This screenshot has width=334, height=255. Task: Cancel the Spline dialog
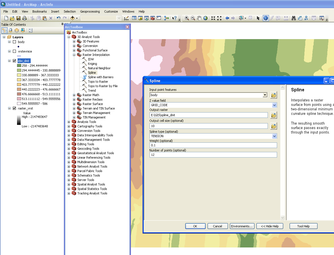coord(217,226)
